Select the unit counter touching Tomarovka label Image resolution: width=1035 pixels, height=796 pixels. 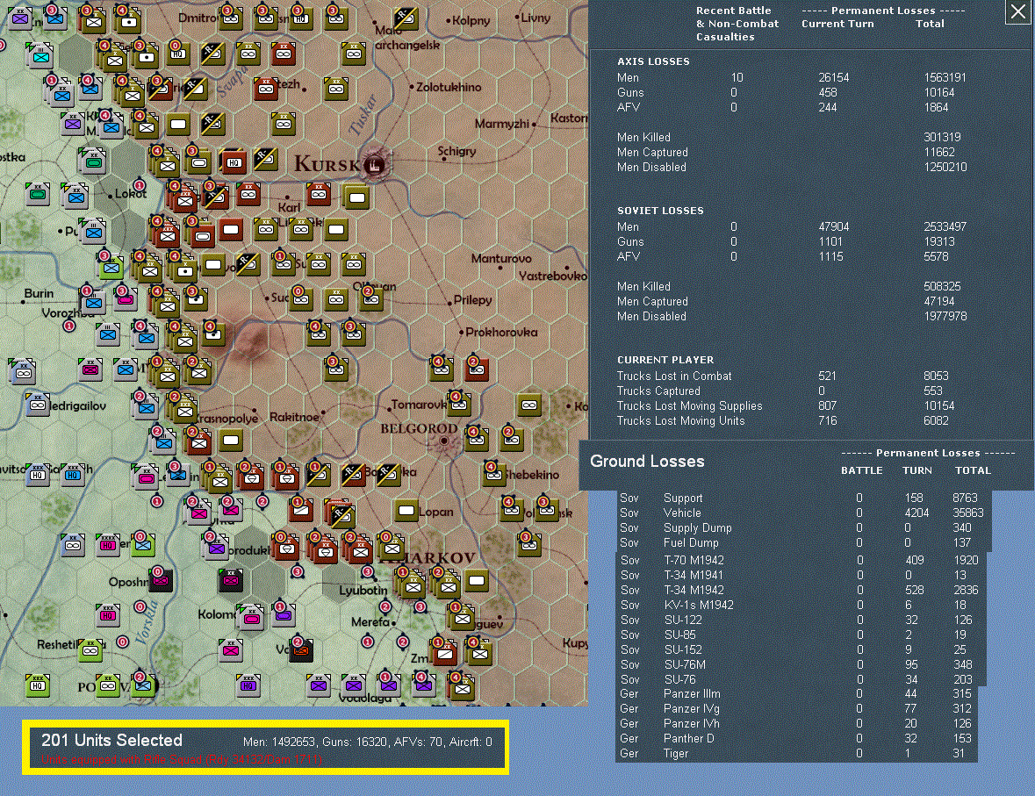point(459,404)
